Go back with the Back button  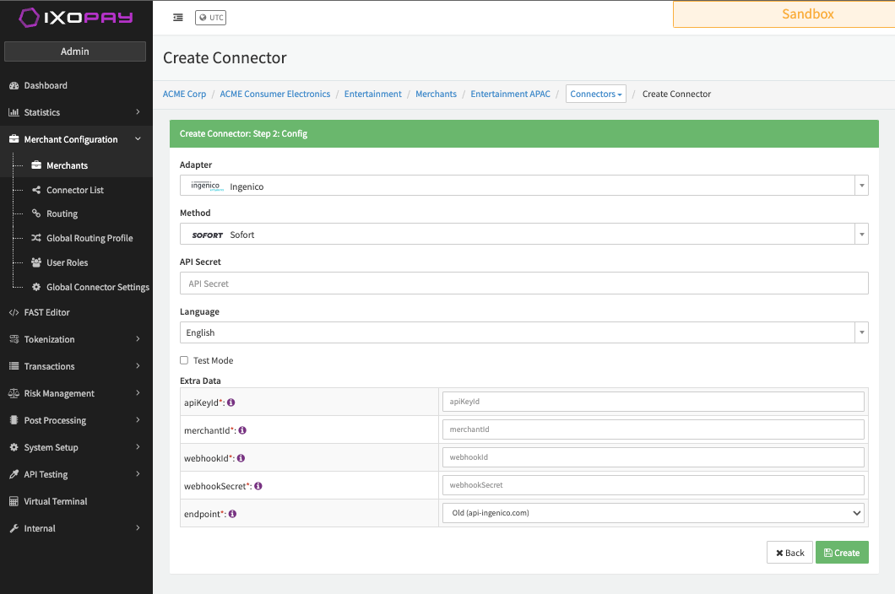click(789, 553)
